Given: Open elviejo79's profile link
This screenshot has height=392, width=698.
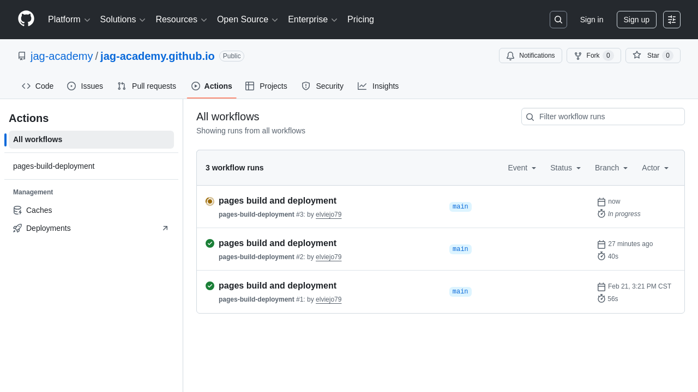Looking at the screenshot, I should (328, 215).
